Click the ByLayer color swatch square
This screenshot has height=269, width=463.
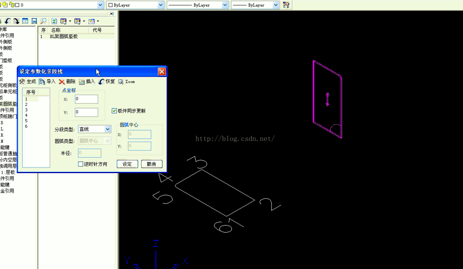(x=111, y=5)
